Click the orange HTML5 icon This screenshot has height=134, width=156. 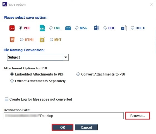(12, 40)
